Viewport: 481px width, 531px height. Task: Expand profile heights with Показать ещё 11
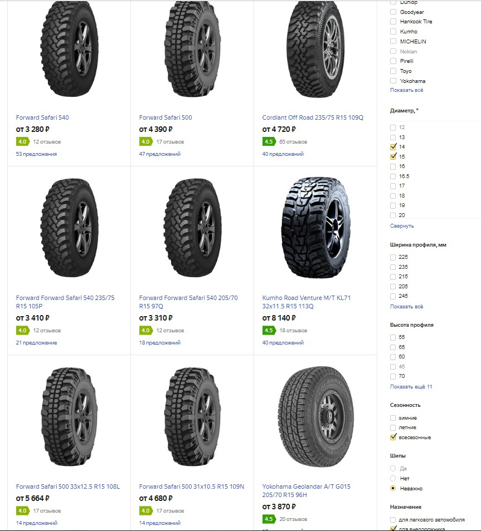pos(411,387)
